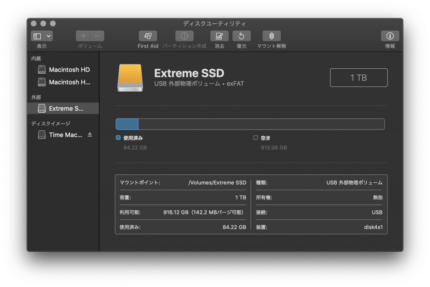
Task: Click the USB 外部物理ボリューム • exFAT subtitle
Action: [199, 84]
